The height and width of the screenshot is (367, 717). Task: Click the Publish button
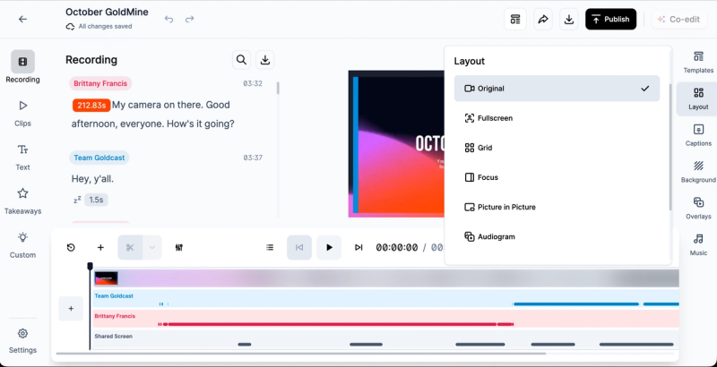pyautogui.click(x=611, y=19)
